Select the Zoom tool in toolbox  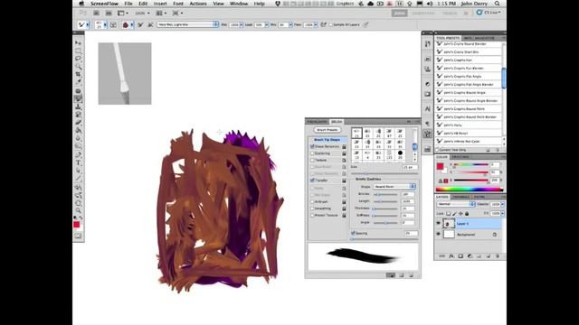pyautogui.click(x=79, y=210)
